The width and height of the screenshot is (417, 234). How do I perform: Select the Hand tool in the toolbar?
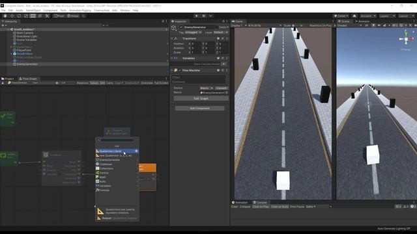(x=5, y=16)
